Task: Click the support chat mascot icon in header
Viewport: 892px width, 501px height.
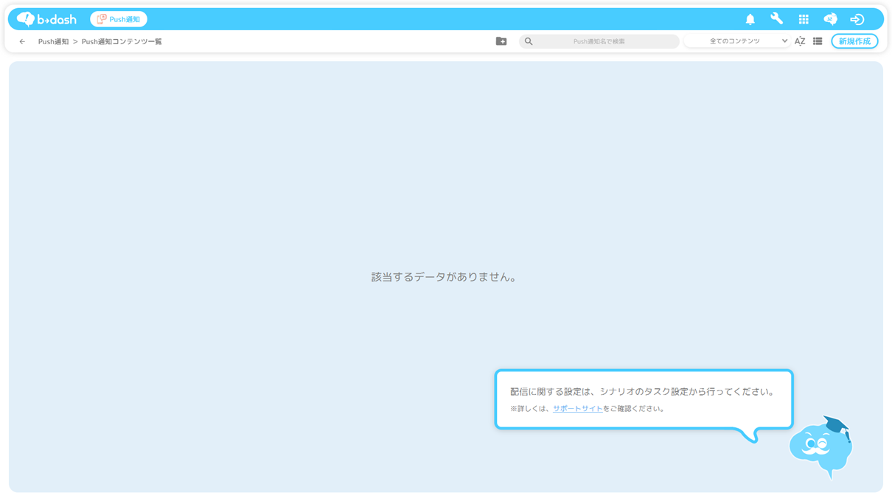Action: point(830,19)
